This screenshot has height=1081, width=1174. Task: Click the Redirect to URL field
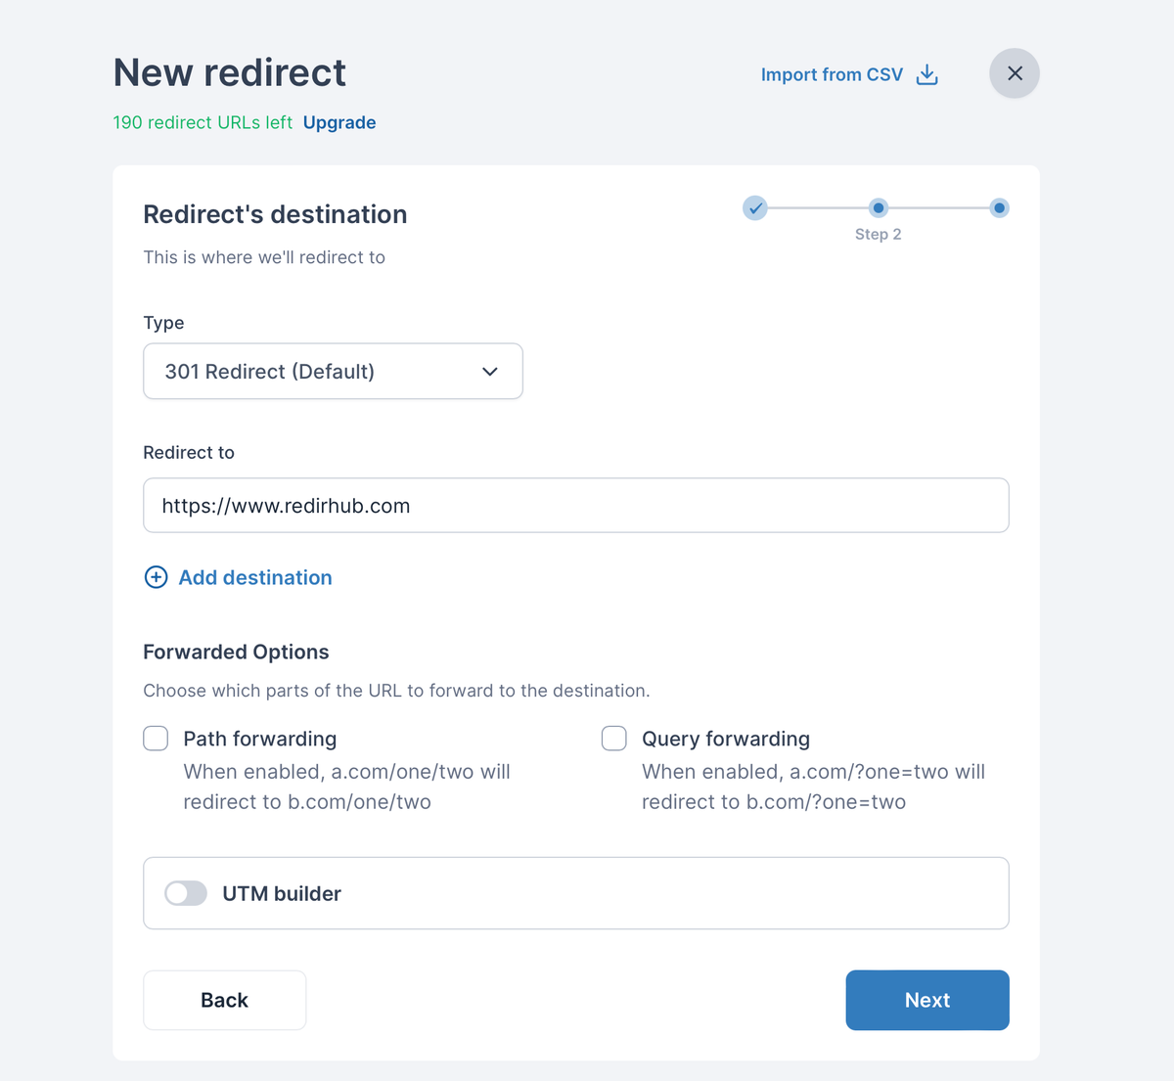tap(575, 506)
